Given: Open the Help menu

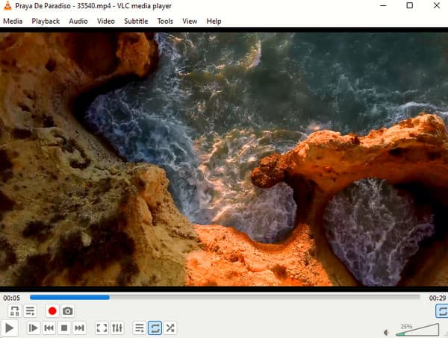Looking at the screenshot, I should pos(214,21).
